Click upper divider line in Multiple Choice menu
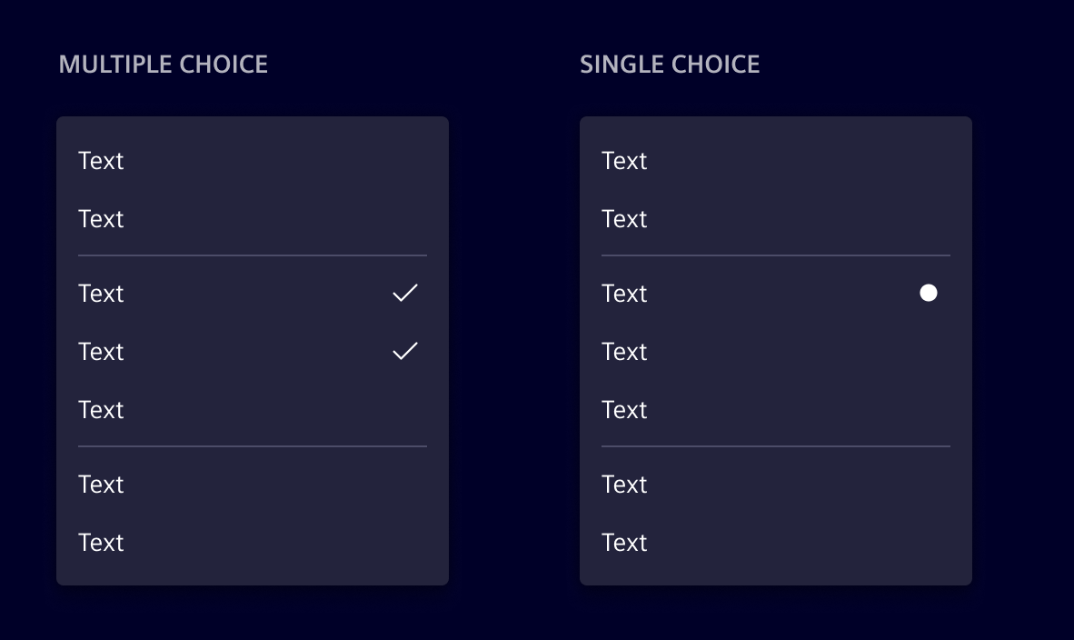The width and height of the screenshot is (1074, 640). [x=253, y=255]
